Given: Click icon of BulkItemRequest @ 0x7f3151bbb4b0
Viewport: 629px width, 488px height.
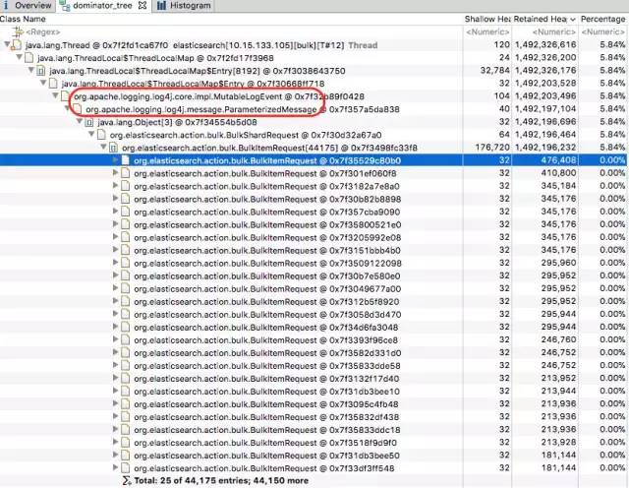Looking at the screenshot, I should click(126, 250).
